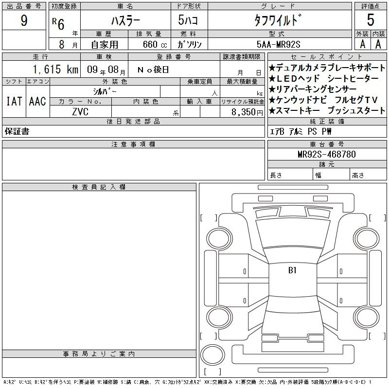Image resolution: width=389 pixels, height=389 pixels.
Task: Select the fuel type ガソリン
Action: click(x=189, y=45)
